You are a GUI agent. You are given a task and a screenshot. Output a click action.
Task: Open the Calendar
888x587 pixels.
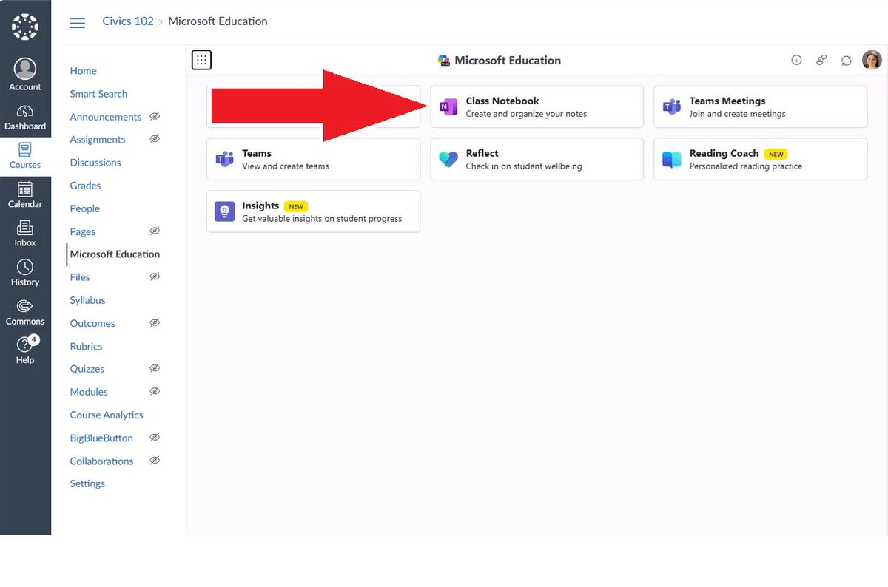(25, 195)
